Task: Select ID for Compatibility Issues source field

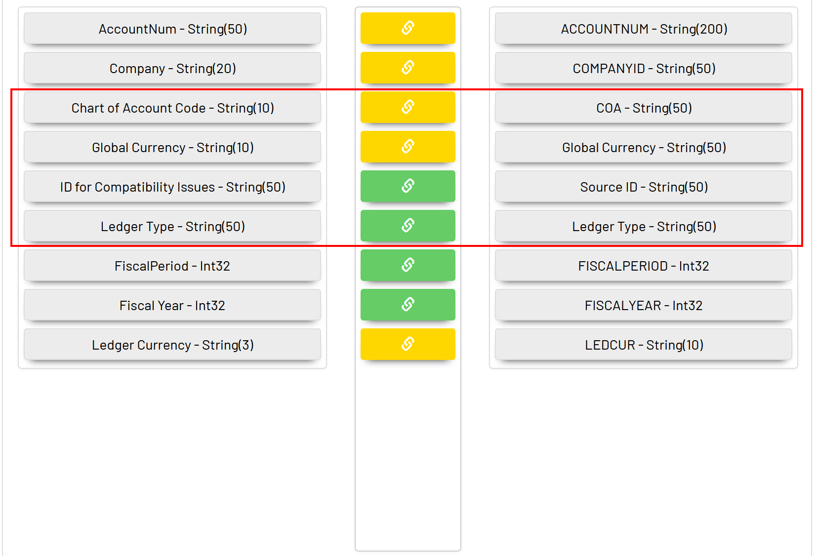Action: tap(172, 187)
